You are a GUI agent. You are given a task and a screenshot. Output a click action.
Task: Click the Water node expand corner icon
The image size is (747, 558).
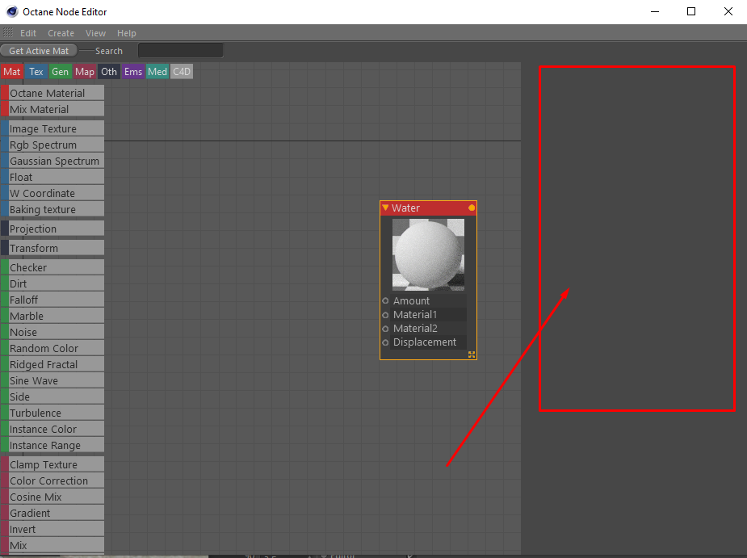click(x=472, y=355)
